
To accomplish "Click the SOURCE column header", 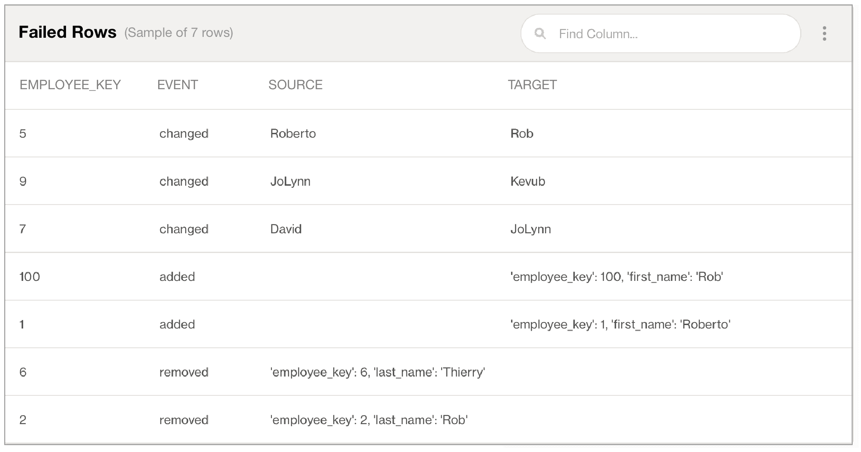I will pos(295,85).
